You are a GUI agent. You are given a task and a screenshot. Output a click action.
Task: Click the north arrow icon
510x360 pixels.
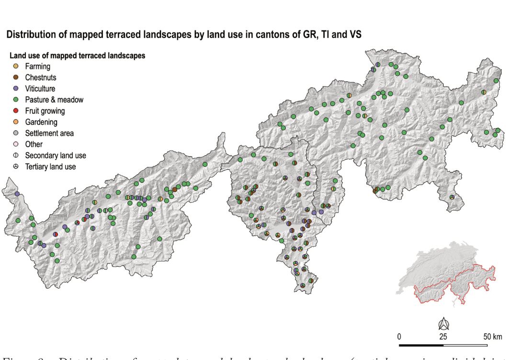click(443, 324)
